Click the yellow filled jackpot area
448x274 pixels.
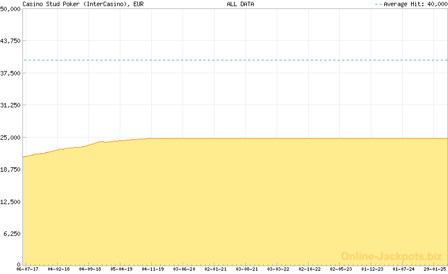coord(235,201)
